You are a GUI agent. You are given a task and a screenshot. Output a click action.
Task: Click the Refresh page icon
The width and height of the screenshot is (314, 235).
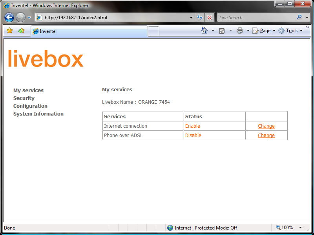[200, 18]
